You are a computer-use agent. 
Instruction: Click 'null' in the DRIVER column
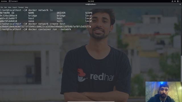point(60,21)
